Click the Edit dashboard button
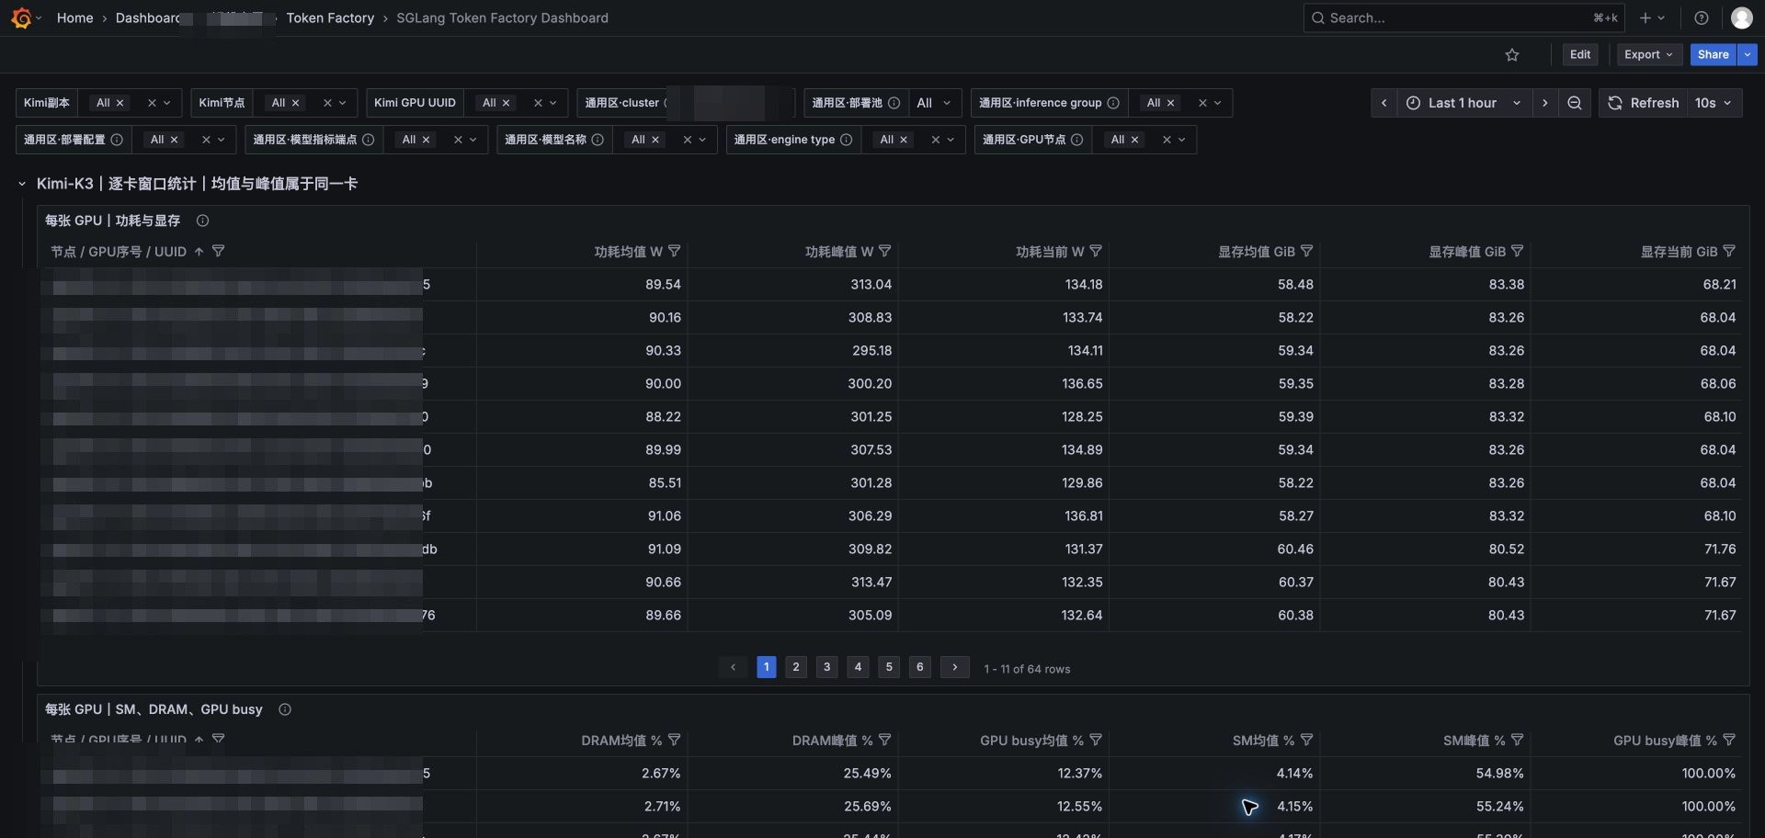The height and width of the screenshot is (838, 1765). coord(1580,55)
